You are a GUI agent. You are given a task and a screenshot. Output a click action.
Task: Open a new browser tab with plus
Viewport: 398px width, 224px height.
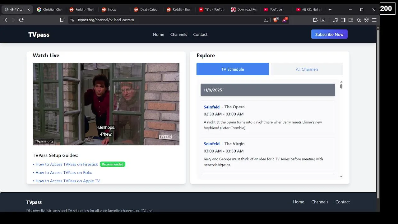pos(330,9)
